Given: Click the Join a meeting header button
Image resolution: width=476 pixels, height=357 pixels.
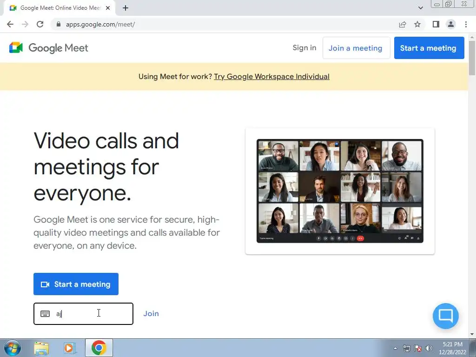Looking at the screenshot, I should point(356,48).
